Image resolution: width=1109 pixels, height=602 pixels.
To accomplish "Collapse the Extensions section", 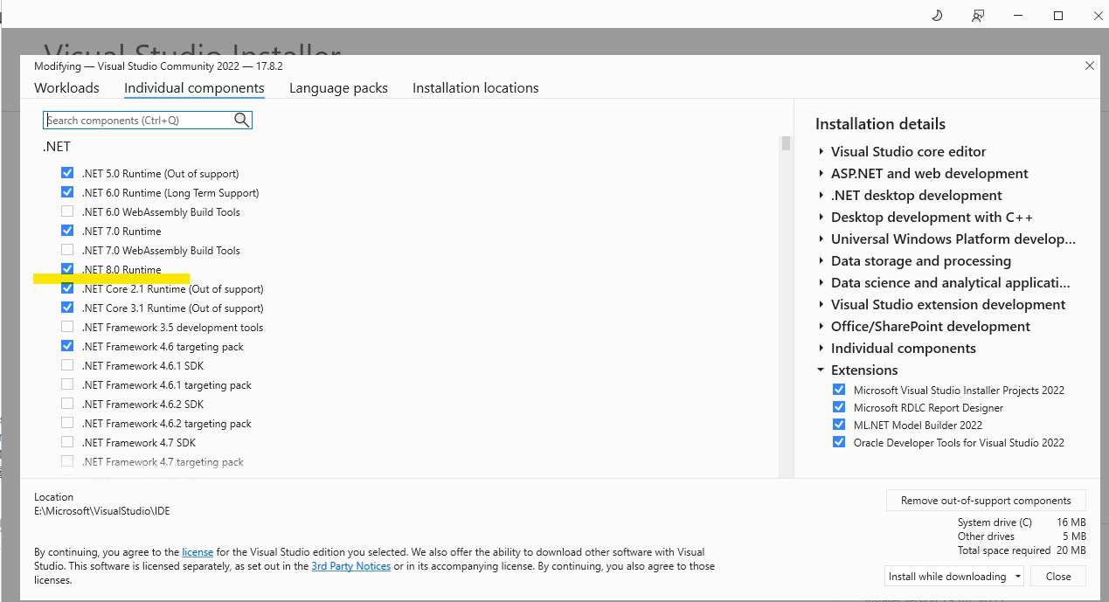I will 821,370.
